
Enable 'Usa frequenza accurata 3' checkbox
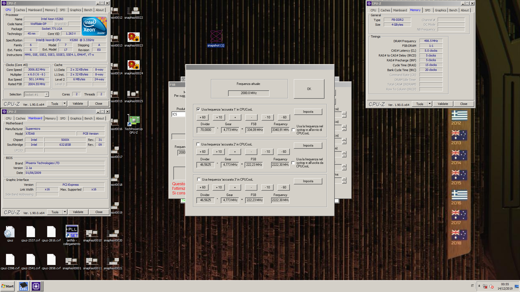(x=199, y=180)
